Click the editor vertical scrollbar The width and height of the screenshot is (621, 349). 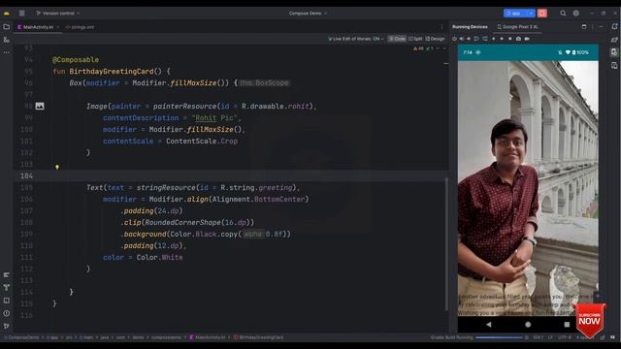click(446, 243)
